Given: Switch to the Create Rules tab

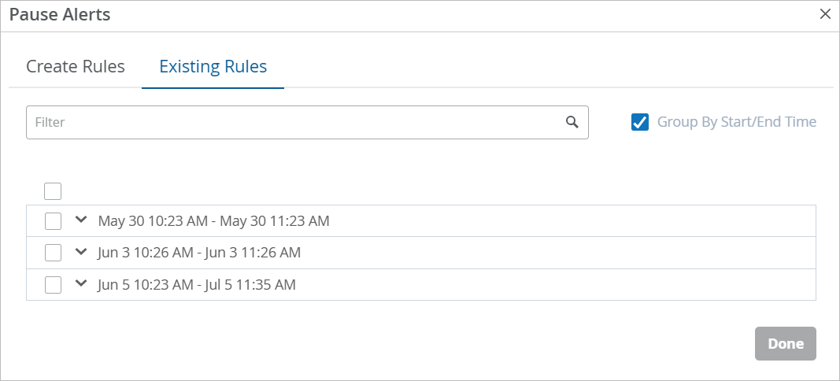Looking at the screenshot, I should click(76, 66).
